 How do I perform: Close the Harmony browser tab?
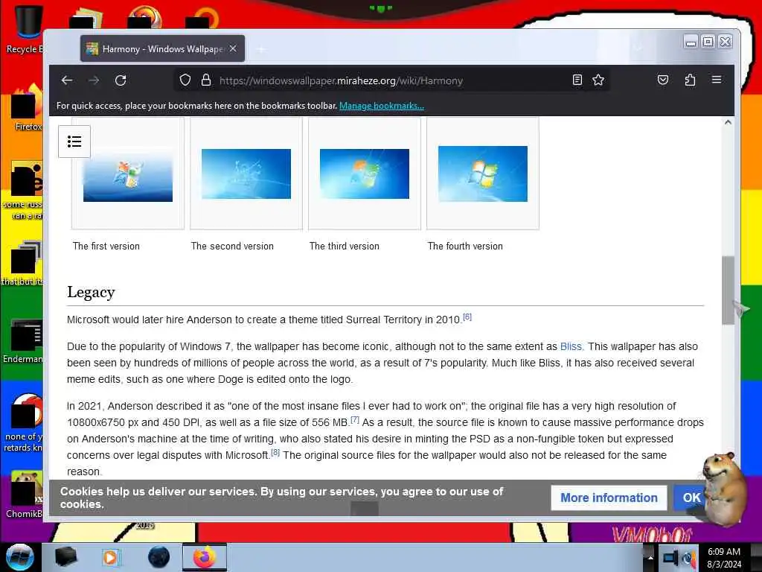point(233,48)
